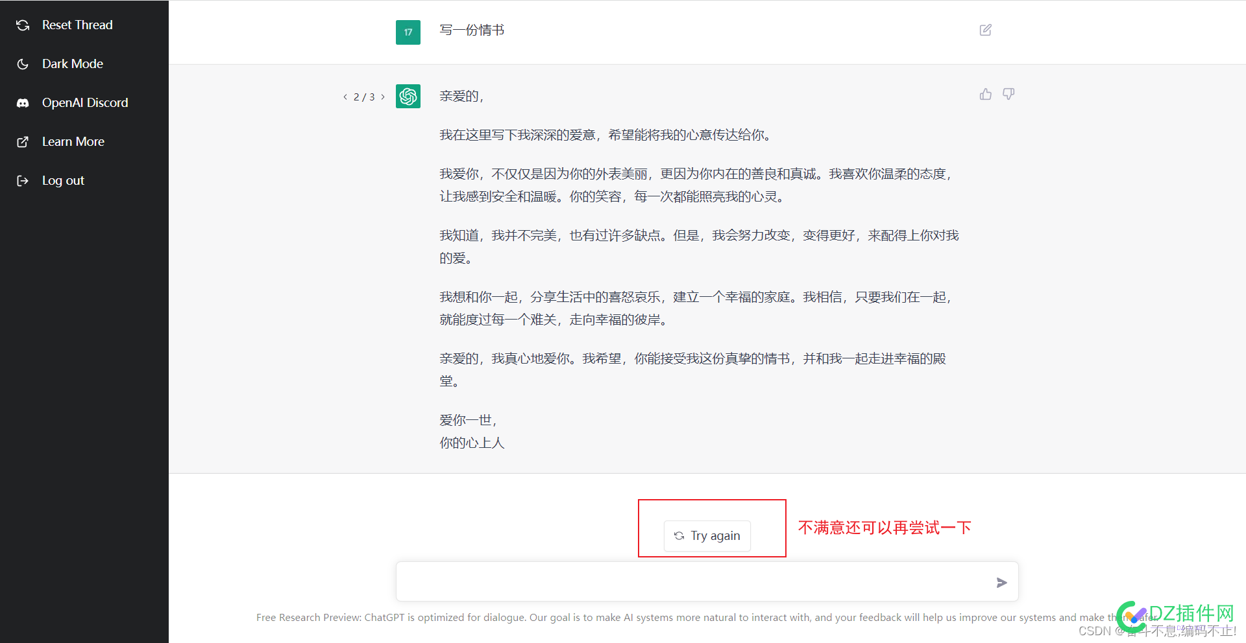Go to previous response variant
Image resolution: width=1246 pixels, height=643 pixels.
pyautogui.click(x=345, y=97)
